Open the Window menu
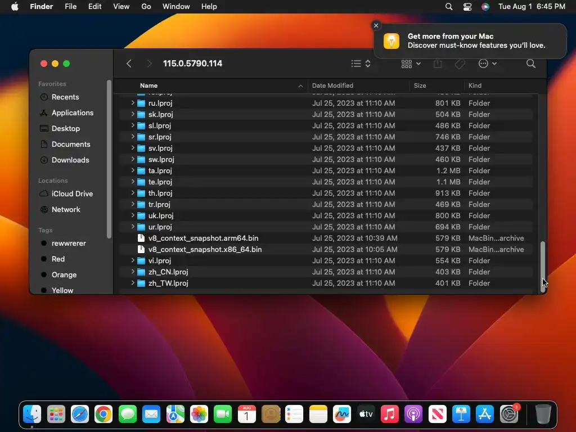This screenshot has width=576, height=432. pyautogui.click(x=176, y=7)
